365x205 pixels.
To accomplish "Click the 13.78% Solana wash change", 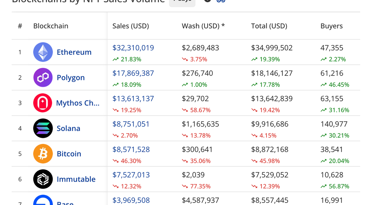I will point(196,135).
